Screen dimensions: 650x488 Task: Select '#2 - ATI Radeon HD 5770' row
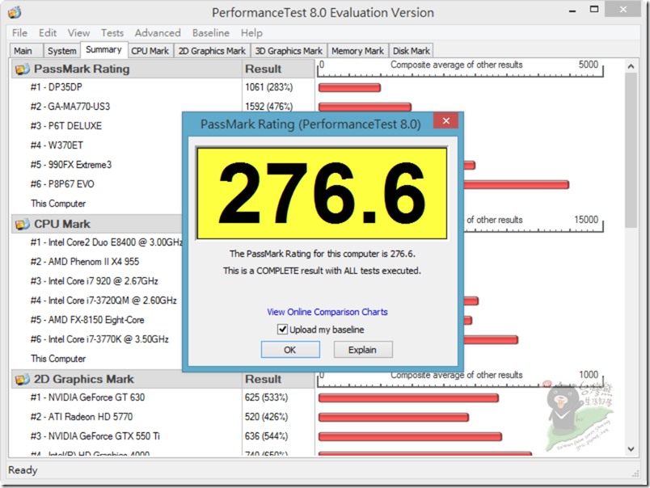coord(81,417)
